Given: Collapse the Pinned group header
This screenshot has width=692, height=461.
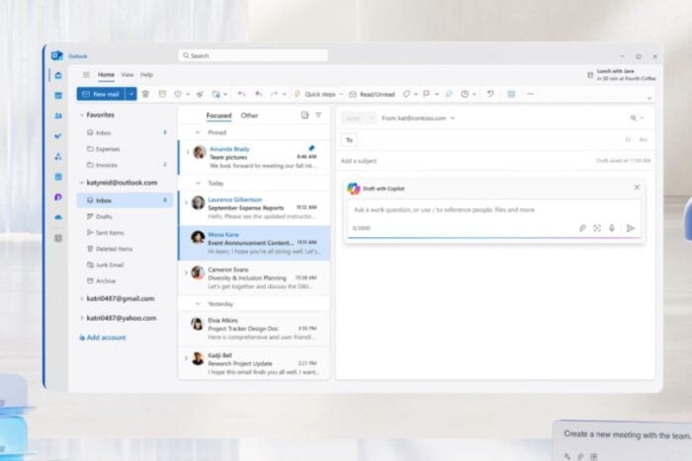Looking at the screenshot, I should point(198,132).
